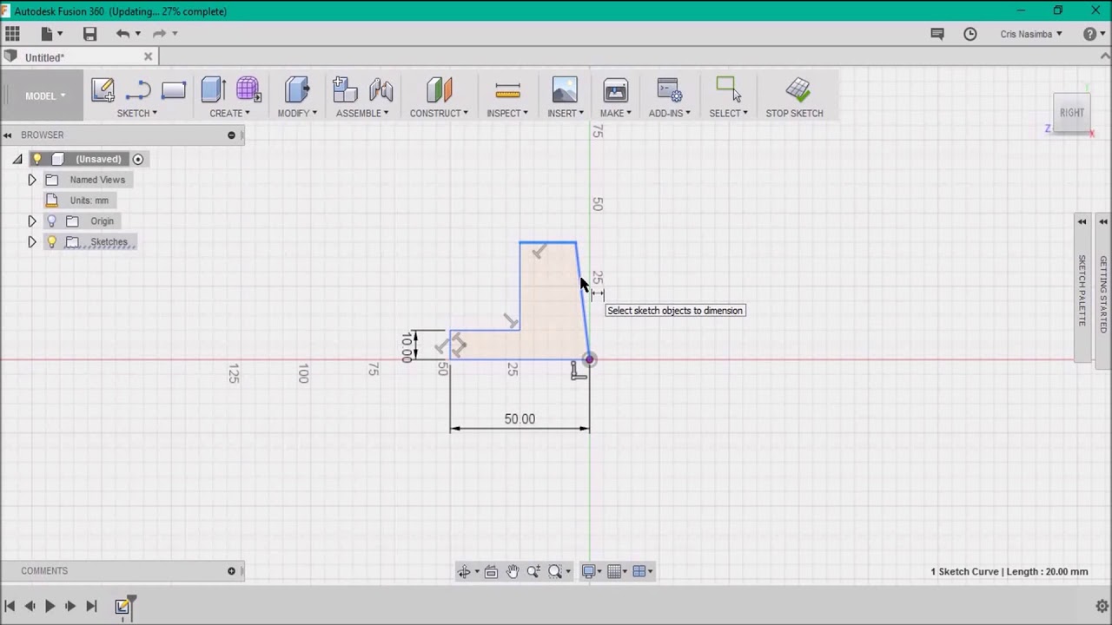Select the Line sketch tool
Screen dimensions: 1112x625
coord(138,90)
